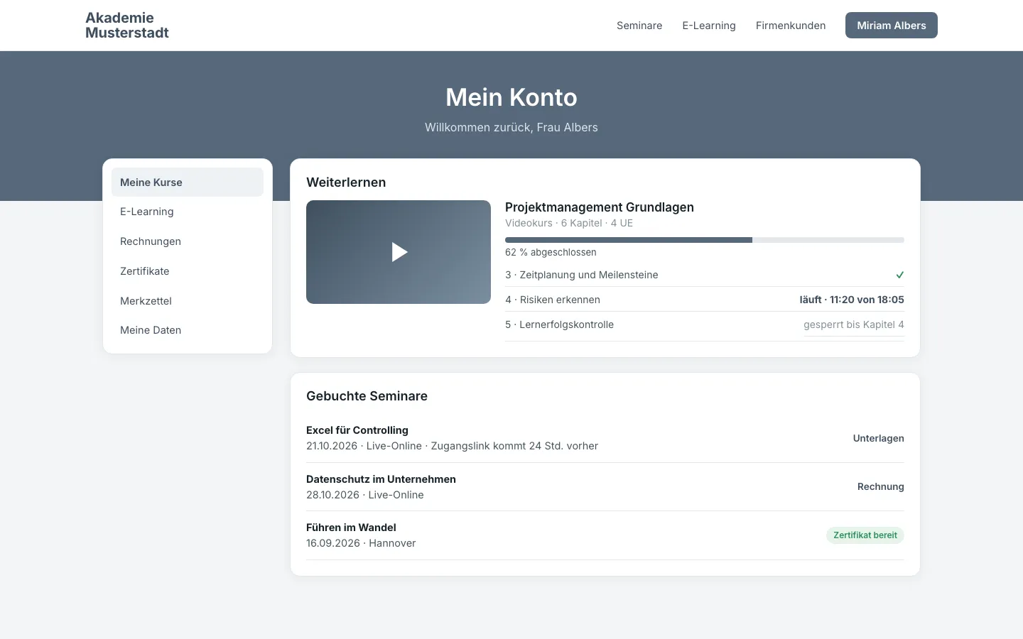The width and height of the screenshot is (1023, 639).
Task: Open the Excel für Controlling seminar
Action: coord(357,430)
